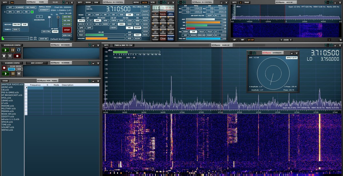Stop the recorder with the square icon
The width and height of the screenshot is (343, 176).
click(x=4, y=56)
